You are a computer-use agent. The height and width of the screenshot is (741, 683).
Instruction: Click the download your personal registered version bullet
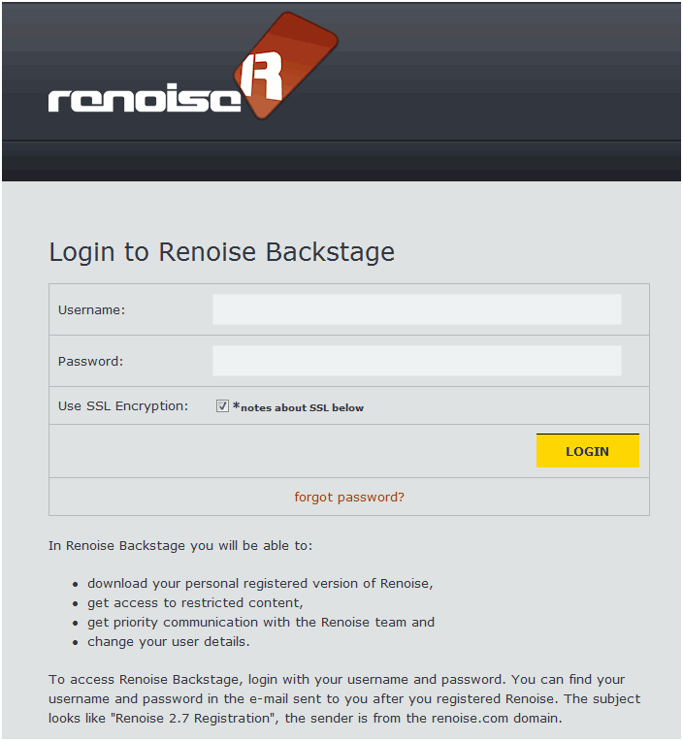tap(260, 584)
